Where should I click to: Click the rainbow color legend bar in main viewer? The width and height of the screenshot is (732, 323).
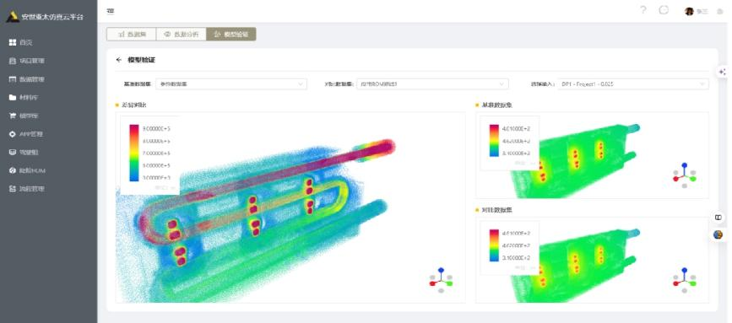pyautogui.click(x=134, y=153)
